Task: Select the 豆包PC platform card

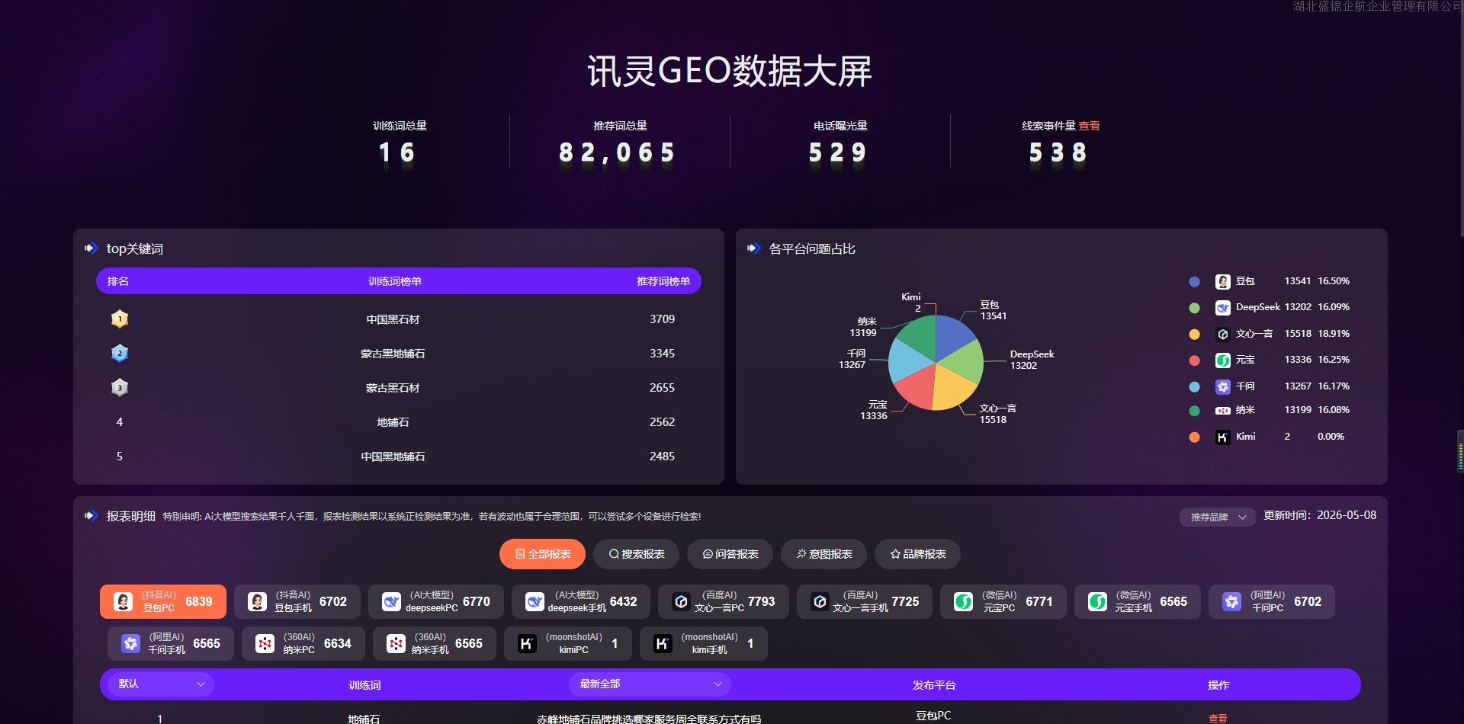Action: pyautogui.click(x=163, y=601)
